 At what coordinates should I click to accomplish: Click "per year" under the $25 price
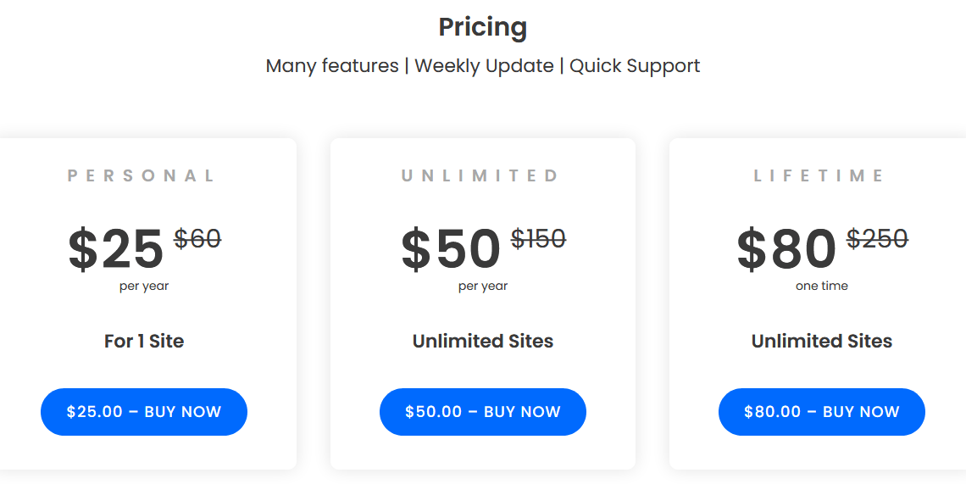144,287
